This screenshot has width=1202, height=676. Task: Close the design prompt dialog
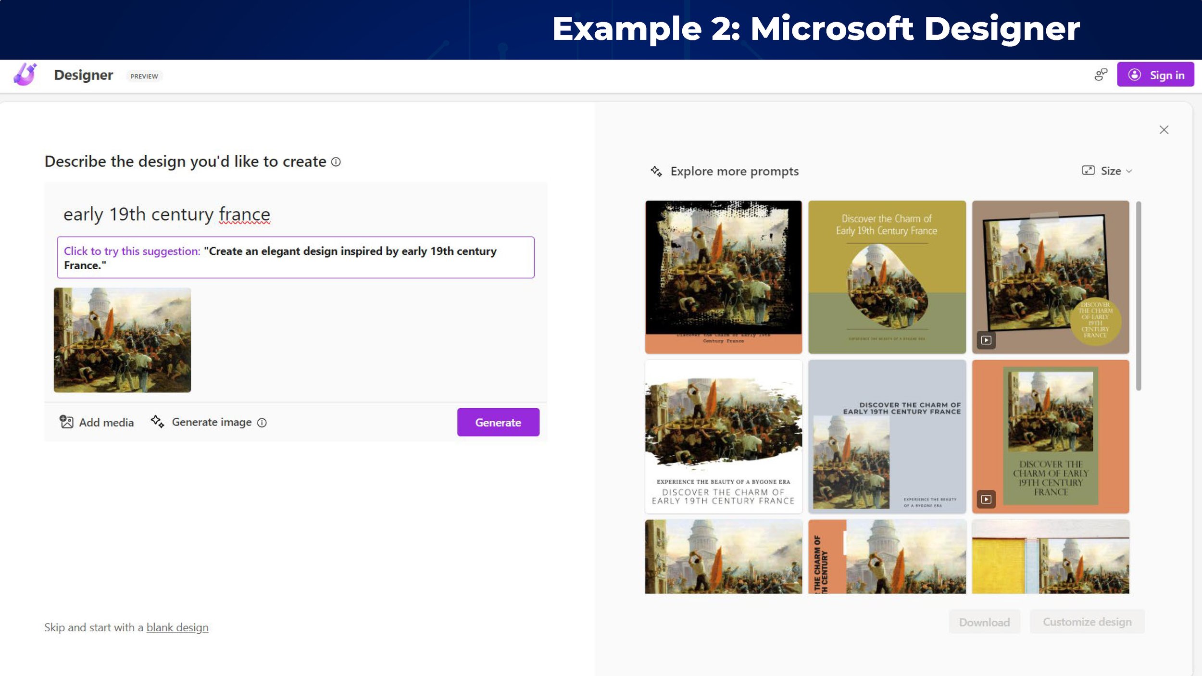(x=1164, y=130)
